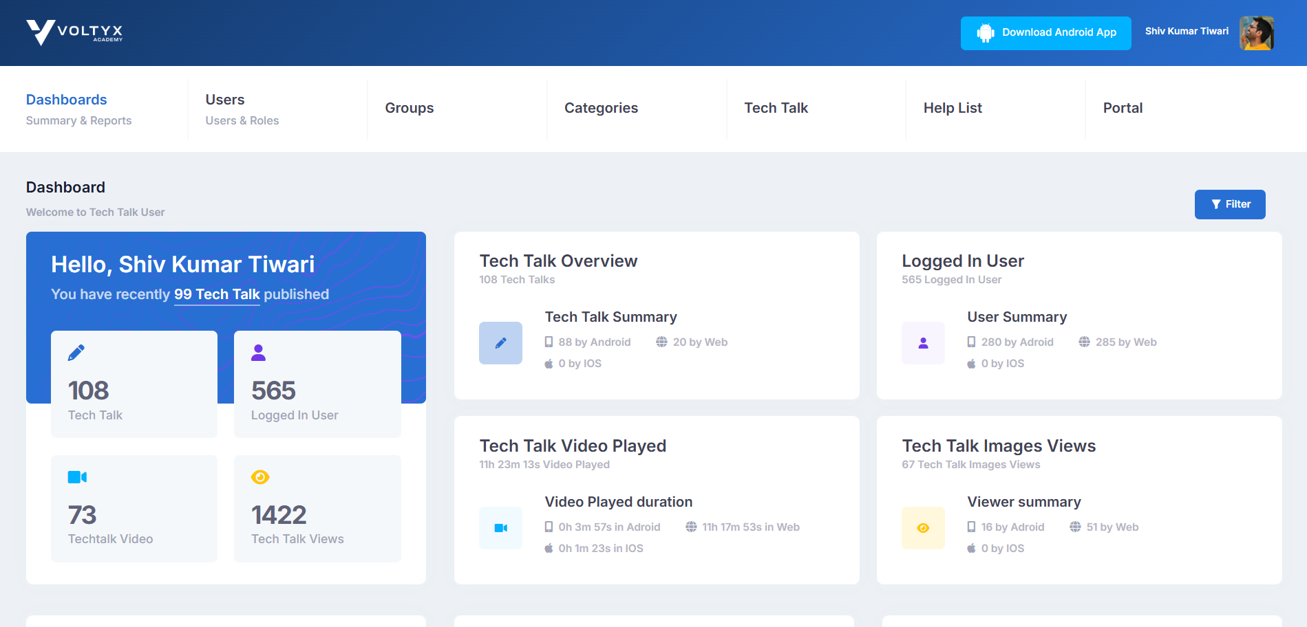1307x627 pixels.
Task: Open the Users menu
Action: click(x=225, y=100)
